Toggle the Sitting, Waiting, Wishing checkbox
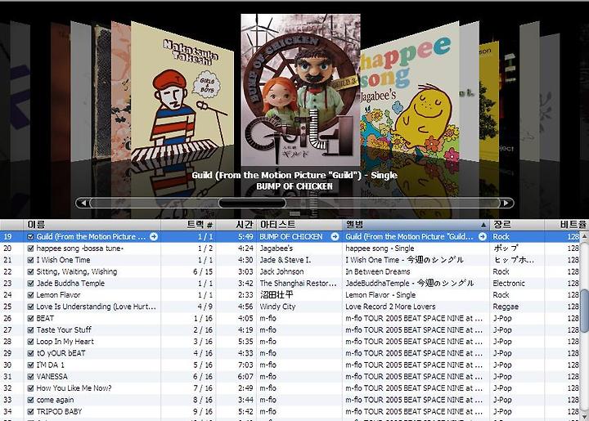The image size is (589, 421). pos(31,271)
